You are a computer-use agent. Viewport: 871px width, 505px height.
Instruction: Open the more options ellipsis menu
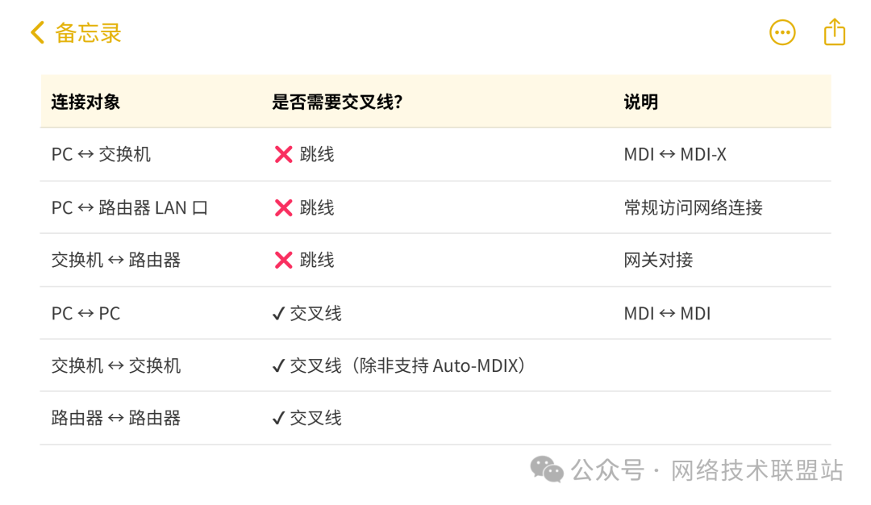782,33
